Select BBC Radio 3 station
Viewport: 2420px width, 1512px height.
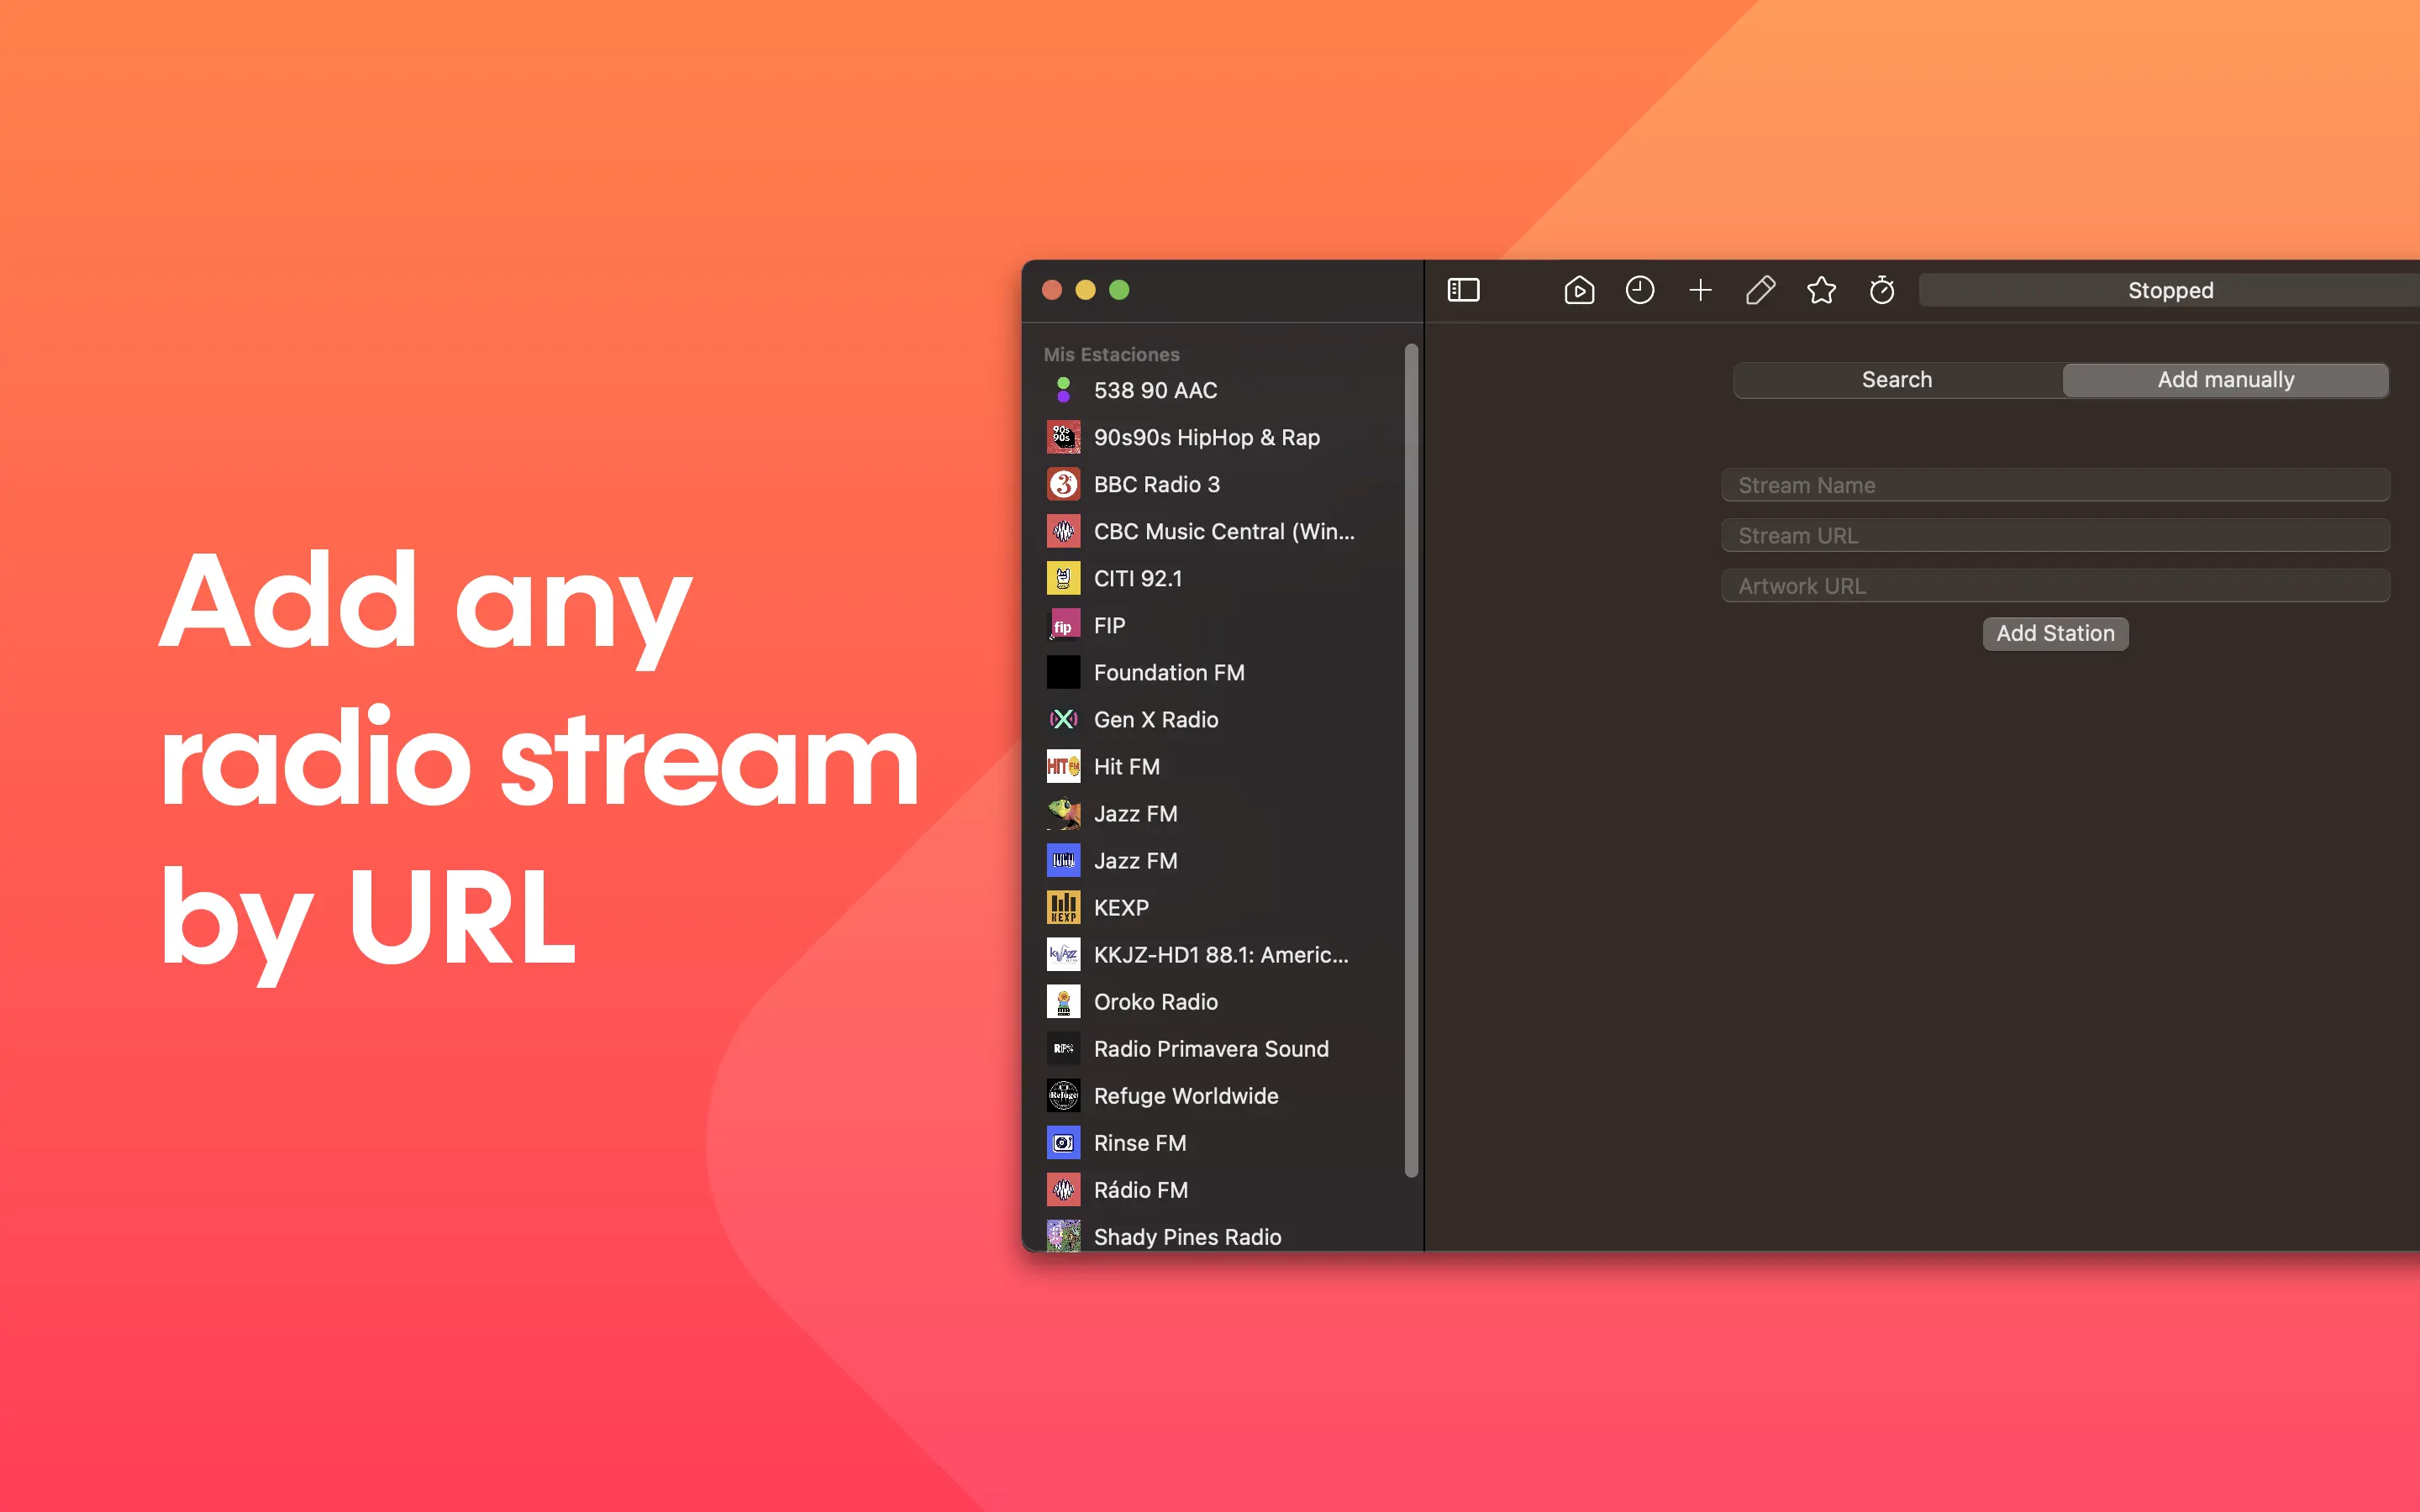(1157, 485)
